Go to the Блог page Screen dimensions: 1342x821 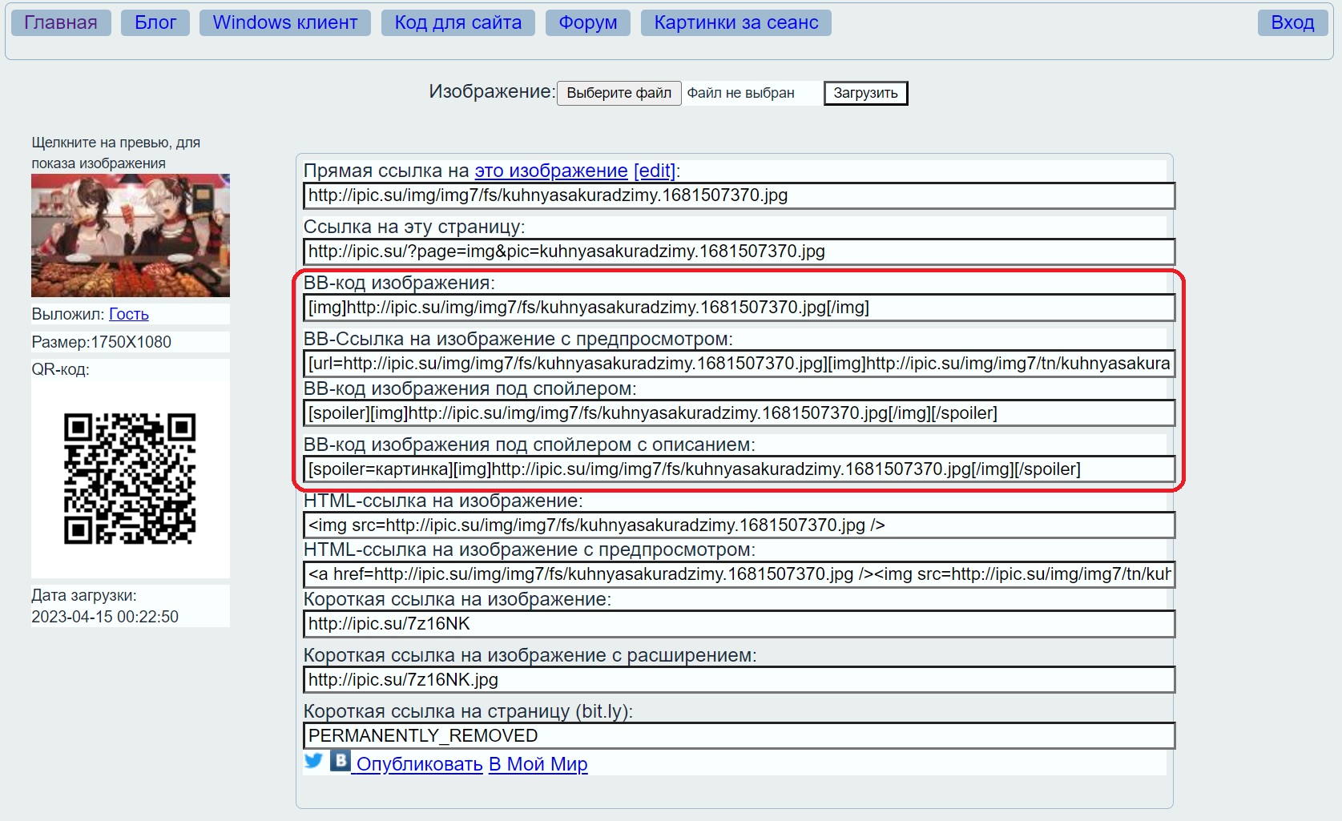[x=155, y=22]
